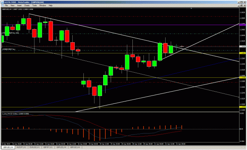
Task: Switch to the last GBPUSD,H4 tab
Action: click(75, 148)
